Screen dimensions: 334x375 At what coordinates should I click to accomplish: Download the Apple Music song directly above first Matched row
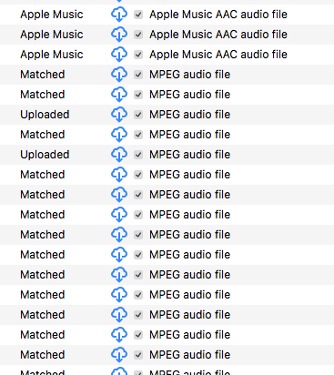coord(119,55)
